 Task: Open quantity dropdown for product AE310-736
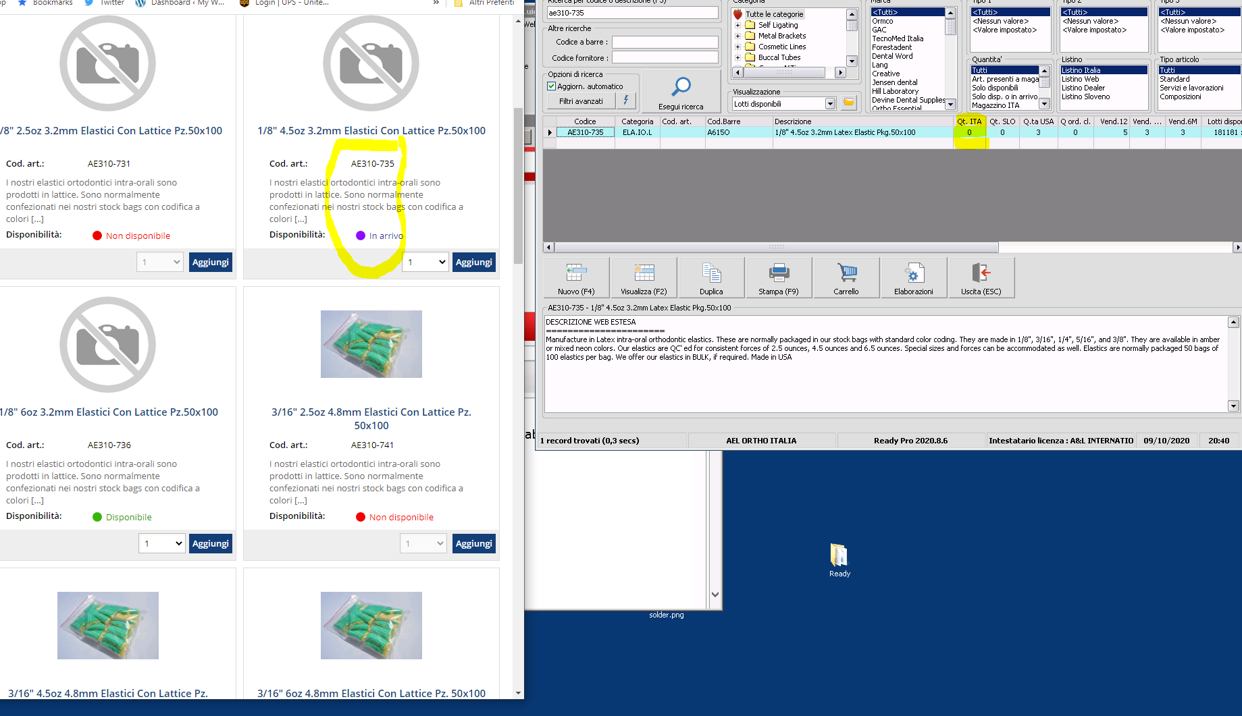tap(162, 543)
